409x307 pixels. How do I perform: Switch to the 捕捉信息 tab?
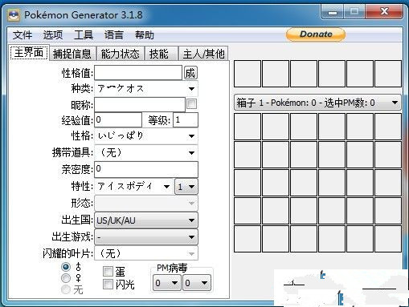[72, 54]
